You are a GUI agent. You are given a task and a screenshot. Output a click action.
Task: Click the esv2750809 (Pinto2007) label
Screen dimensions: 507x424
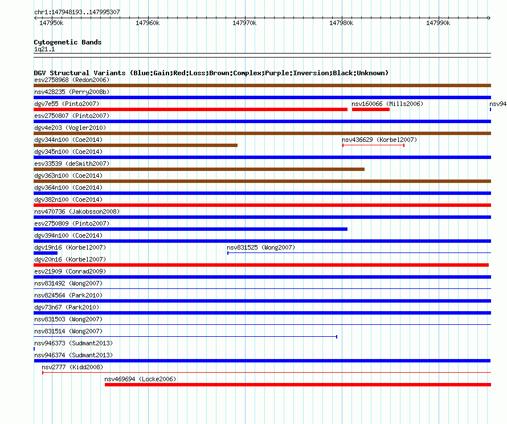pyautogui.click(x=72, y=223)
